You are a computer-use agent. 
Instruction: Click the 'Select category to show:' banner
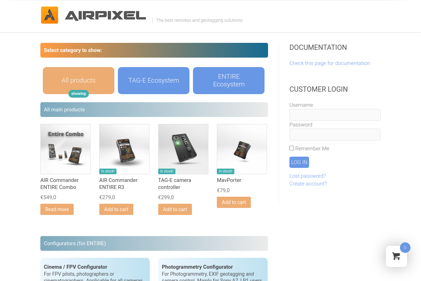(x=154, y=50)
